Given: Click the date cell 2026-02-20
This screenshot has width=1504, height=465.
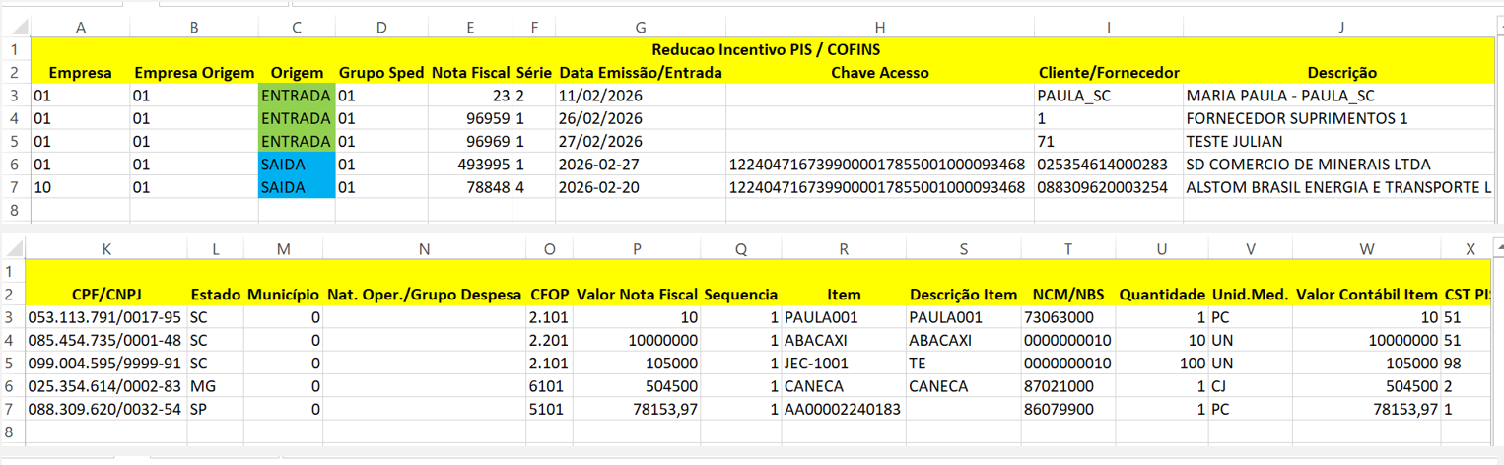Looking at the screenshot, I should pos(641,186).
